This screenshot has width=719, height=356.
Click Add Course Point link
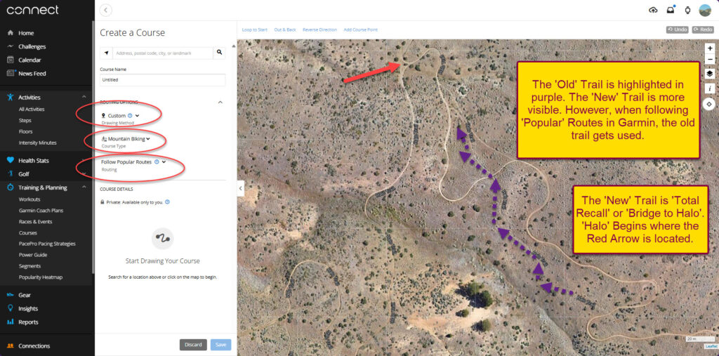coord(360,29)
